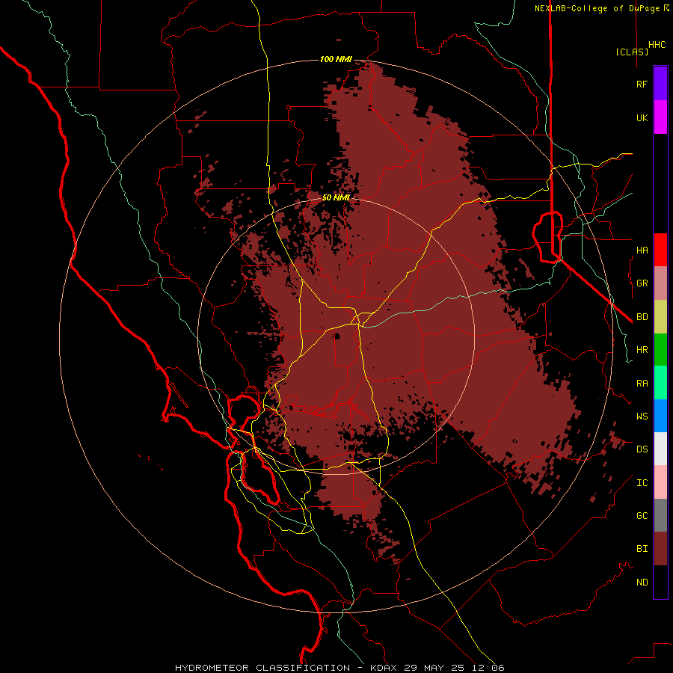The image size is (673, 673).
Task: Click the 100 NMI range ring label
Action: 336,59
